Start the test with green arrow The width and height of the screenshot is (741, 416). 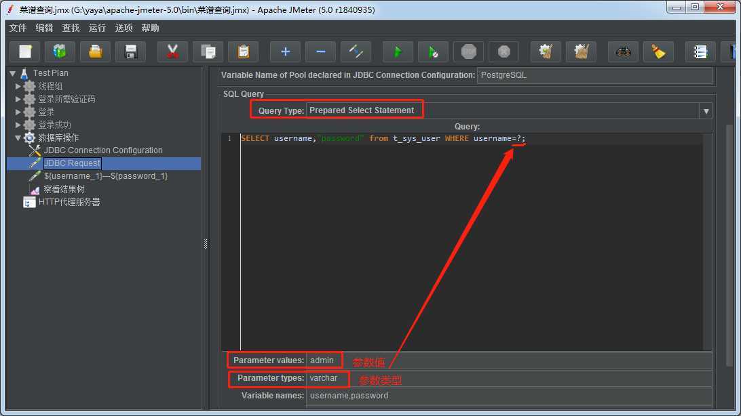398,51
